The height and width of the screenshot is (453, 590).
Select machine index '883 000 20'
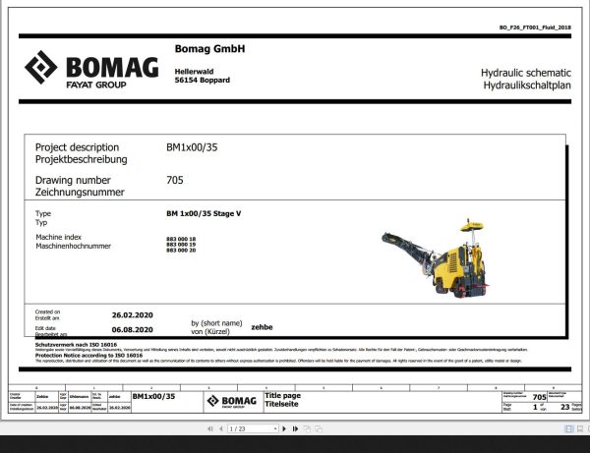coord(181,250)
